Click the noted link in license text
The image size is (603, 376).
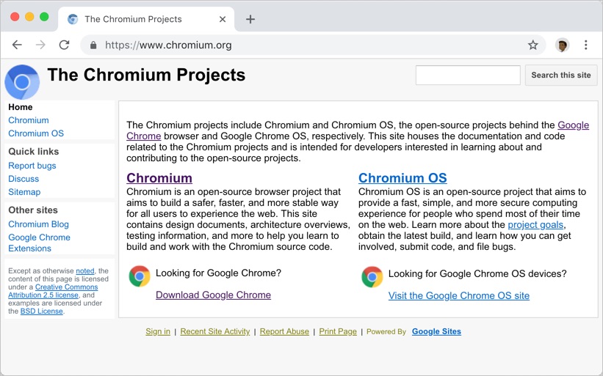coord(85,271)
